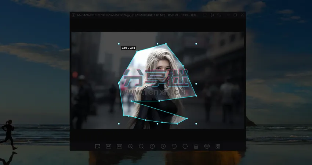Click the image info icon in title bar
The image size is (312, 165).
[x=73, y=15]
